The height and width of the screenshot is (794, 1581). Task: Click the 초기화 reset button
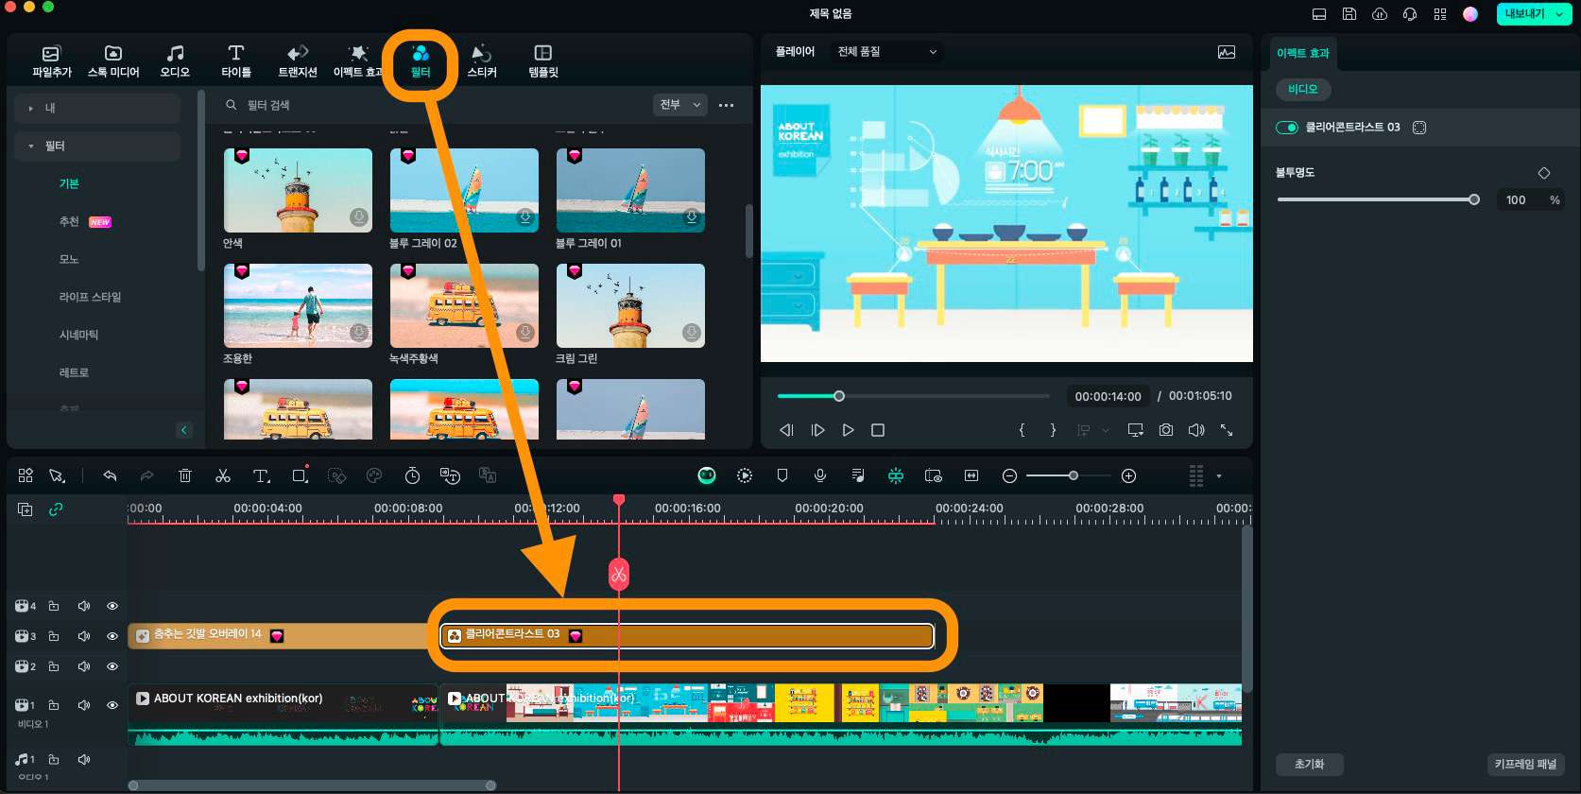[1309, 764]
